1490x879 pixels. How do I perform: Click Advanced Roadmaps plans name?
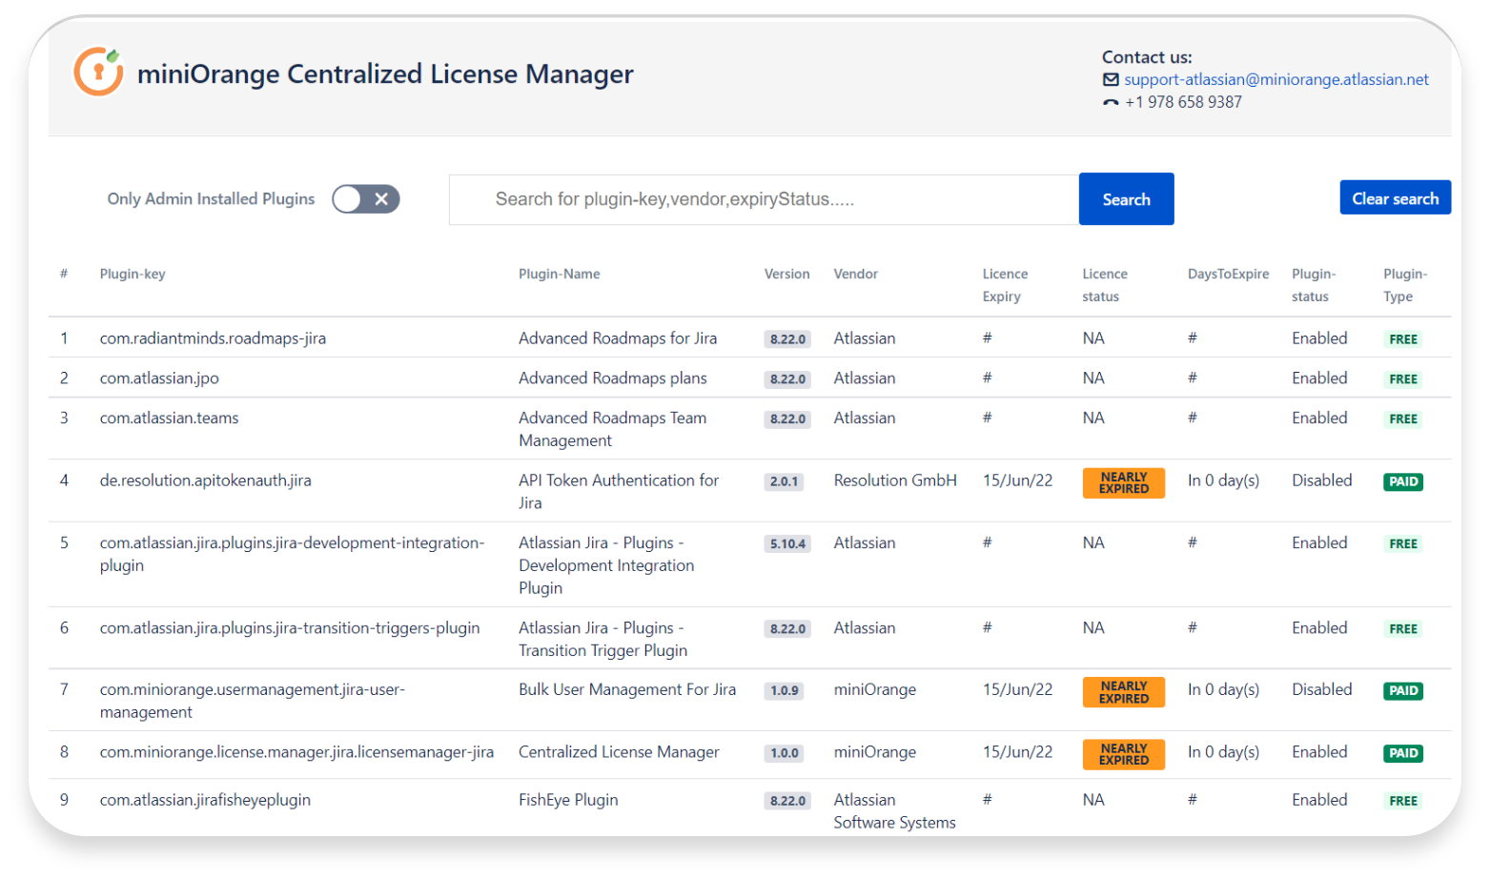click(613, 378)
